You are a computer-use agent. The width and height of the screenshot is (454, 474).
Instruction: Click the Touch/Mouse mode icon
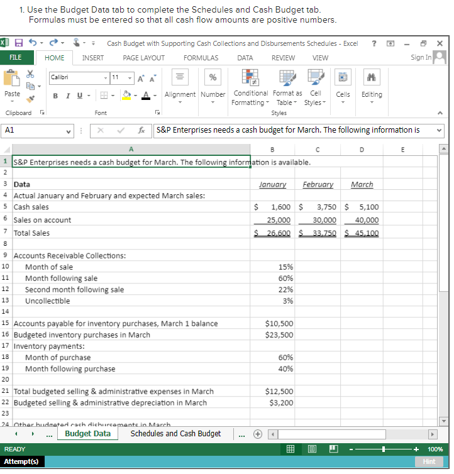point(77,43)
